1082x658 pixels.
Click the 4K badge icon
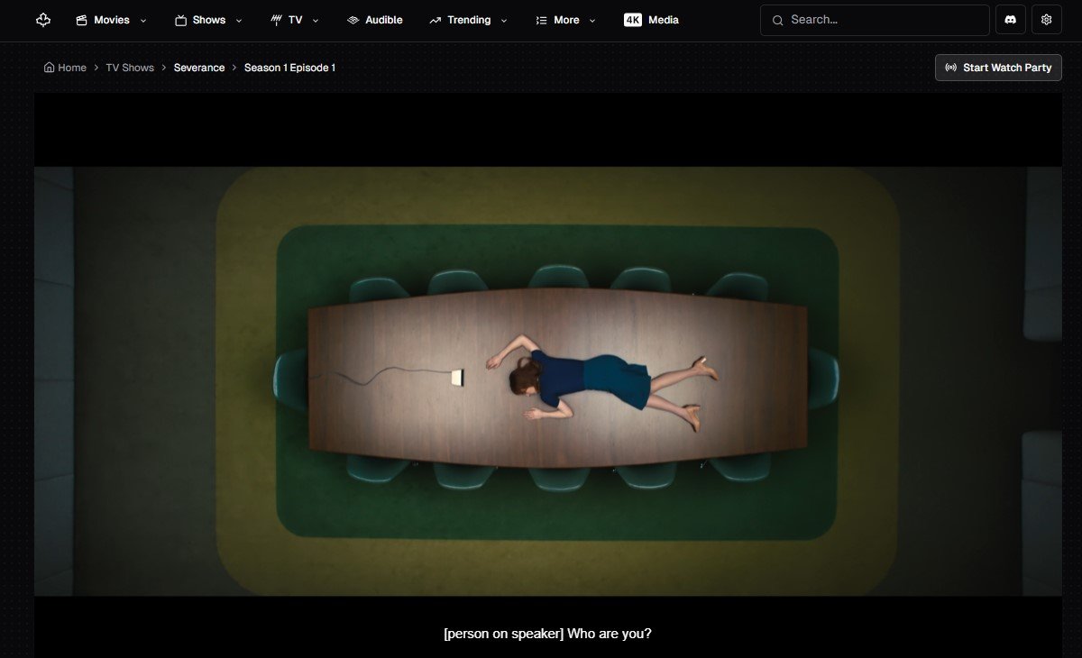tap(633, 20)
